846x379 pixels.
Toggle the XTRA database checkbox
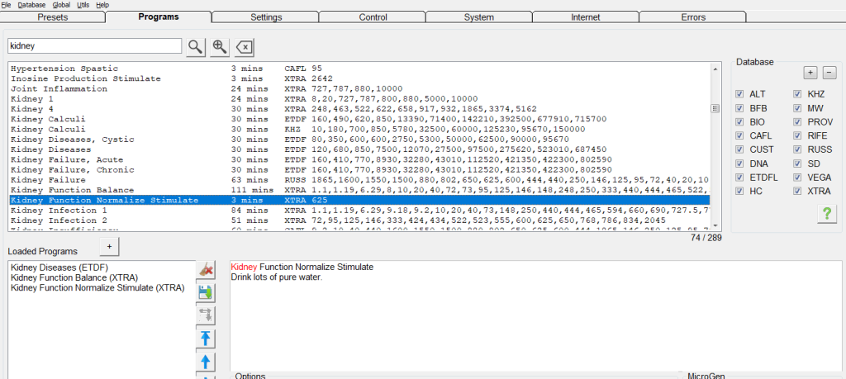[x=799, y=192]
